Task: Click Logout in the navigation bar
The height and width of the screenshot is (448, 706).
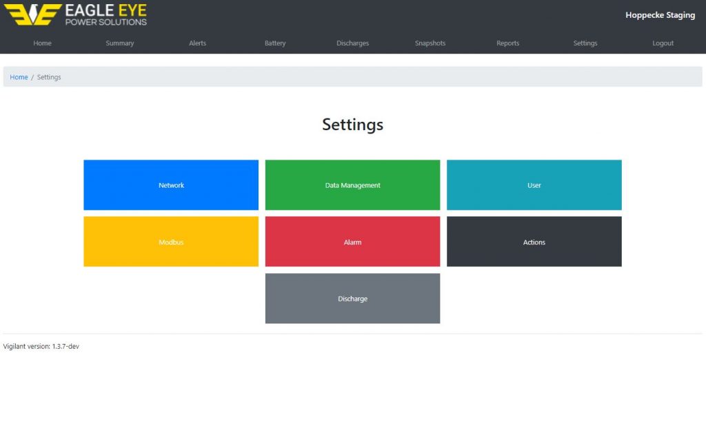Action: 663,43
